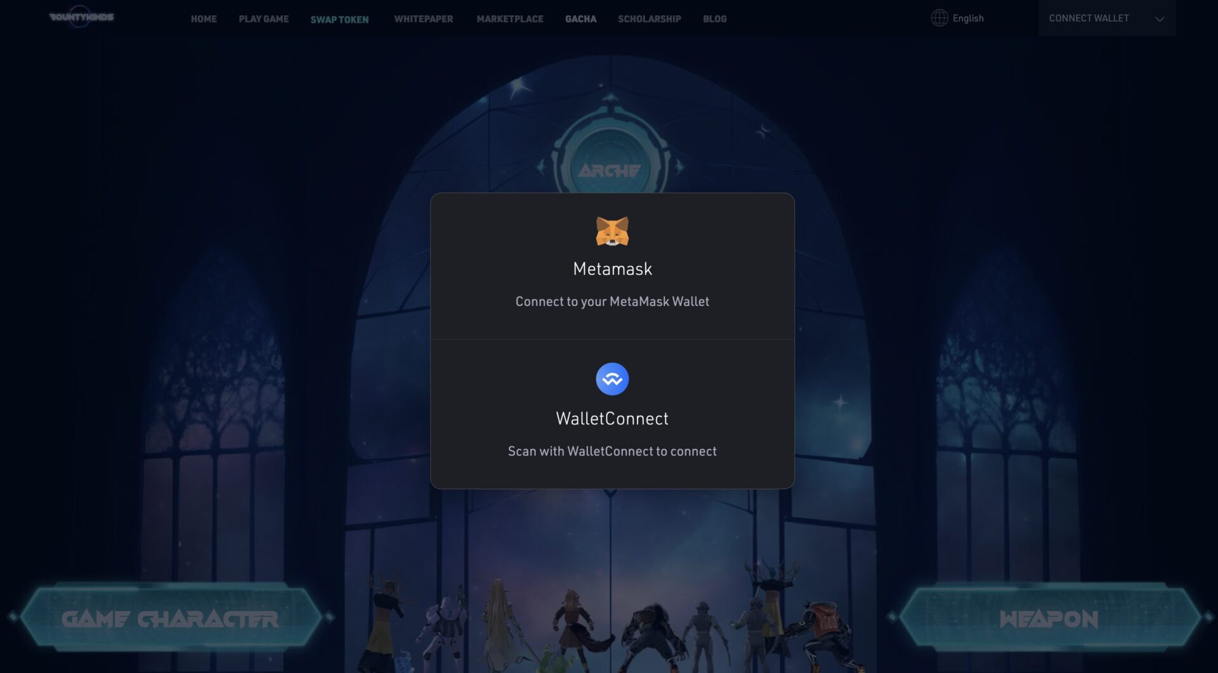Open the Connect Wallet dropdown
The height and width of the screenshot is (673, 1218).
(x=1089, y=18)
